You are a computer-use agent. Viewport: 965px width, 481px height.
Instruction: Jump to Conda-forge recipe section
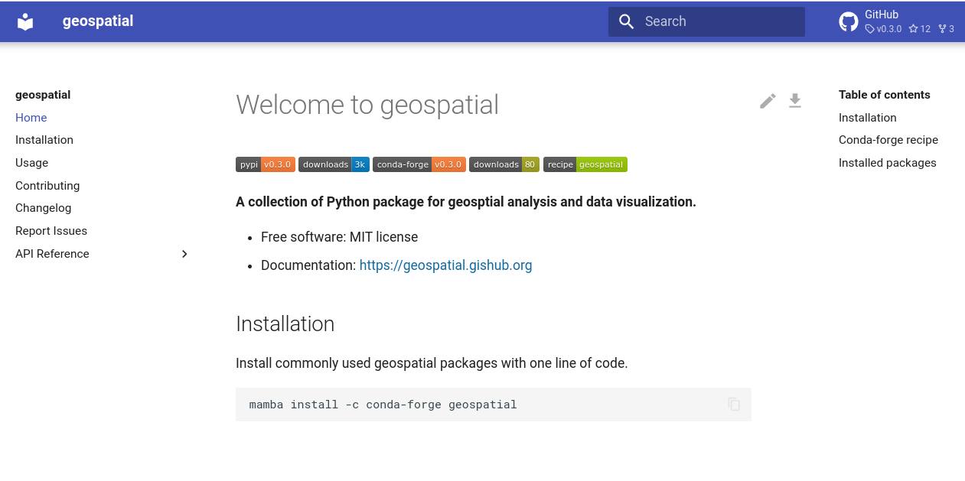pyautogui.click(x=888, y=140)
